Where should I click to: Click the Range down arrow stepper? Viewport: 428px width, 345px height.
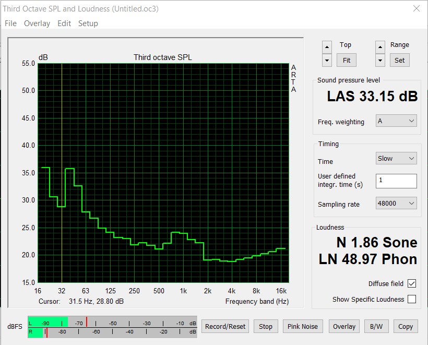(380, 61)
